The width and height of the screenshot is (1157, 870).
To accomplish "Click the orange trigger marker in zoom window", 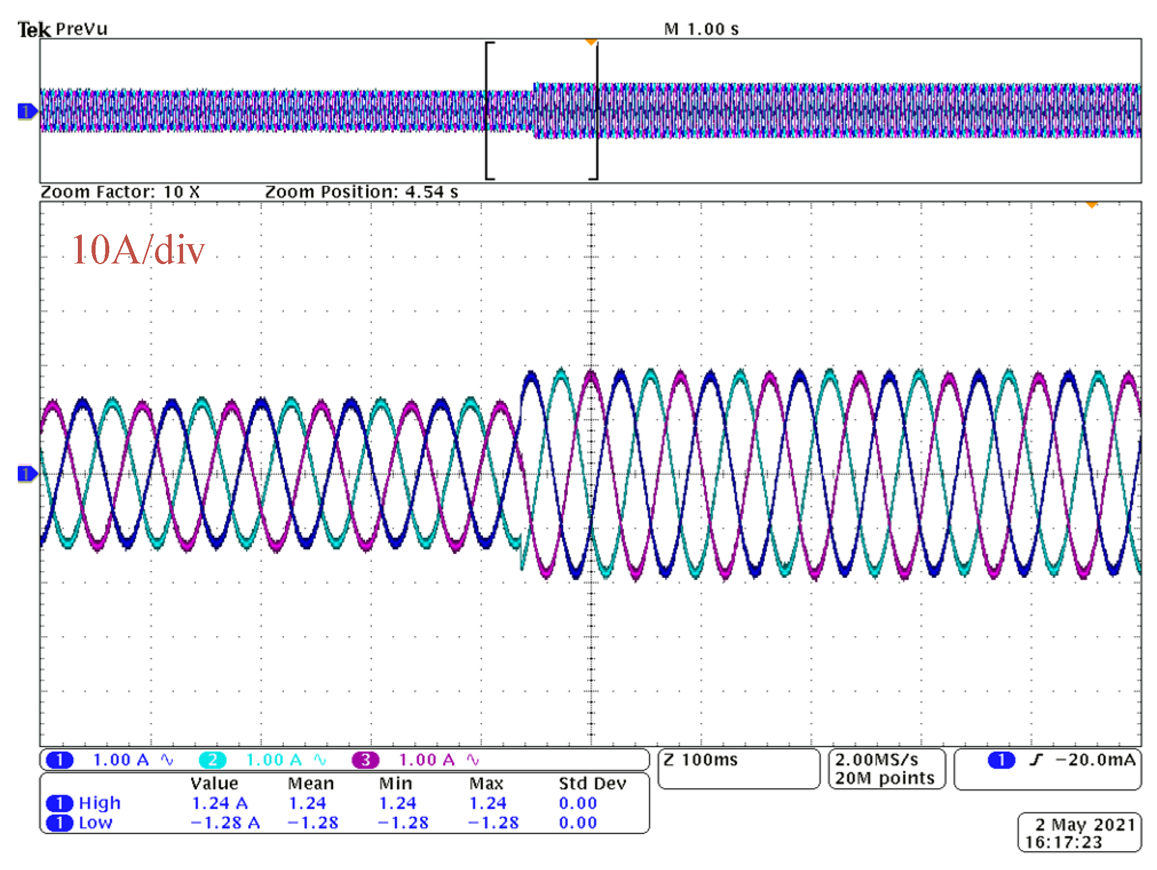I will click(x=1092, y=205).
